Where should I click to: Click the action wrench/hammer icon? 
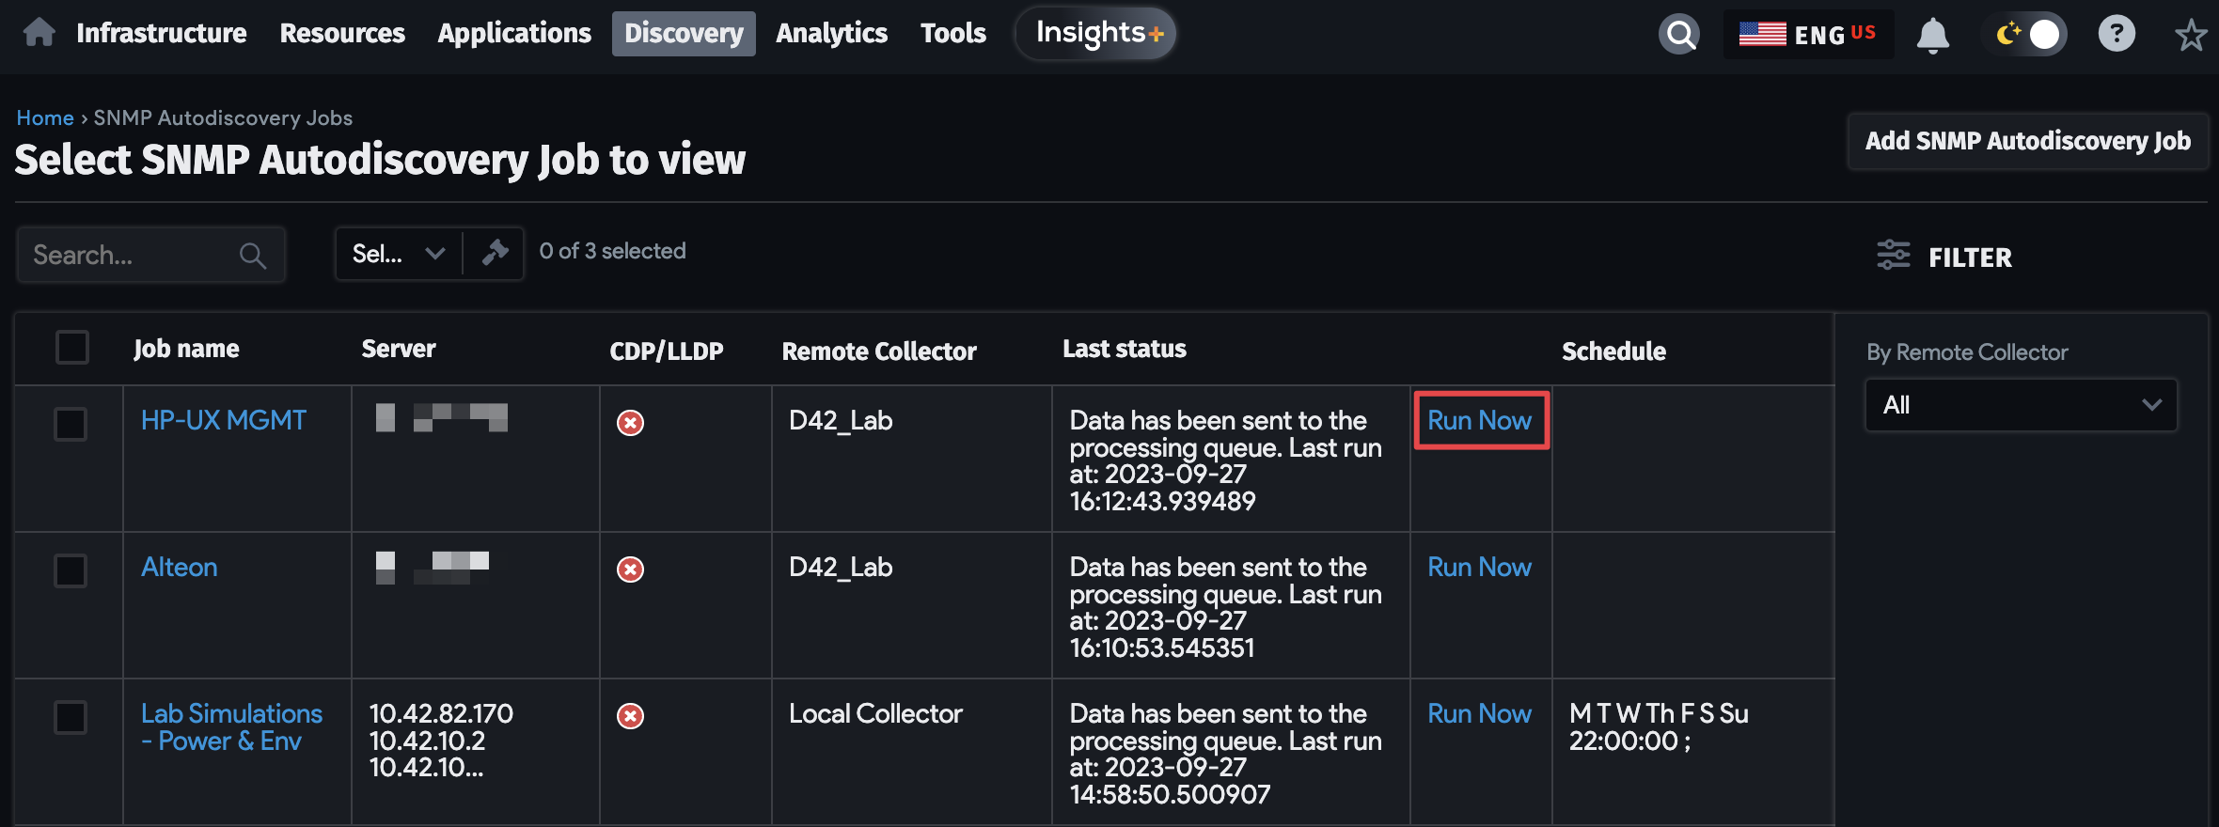coord(495,253)
